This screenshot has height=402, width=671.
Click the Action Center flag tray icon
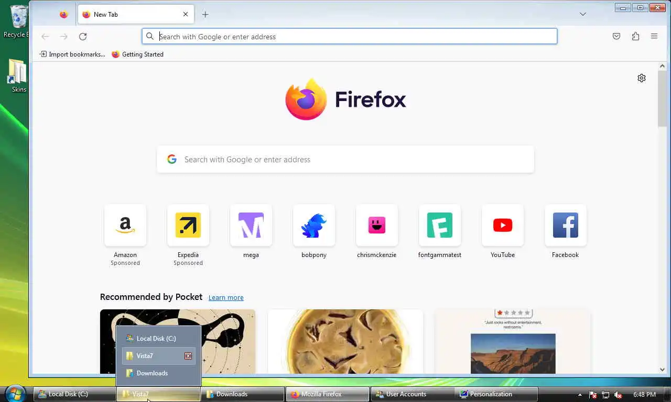pos(593,395)
